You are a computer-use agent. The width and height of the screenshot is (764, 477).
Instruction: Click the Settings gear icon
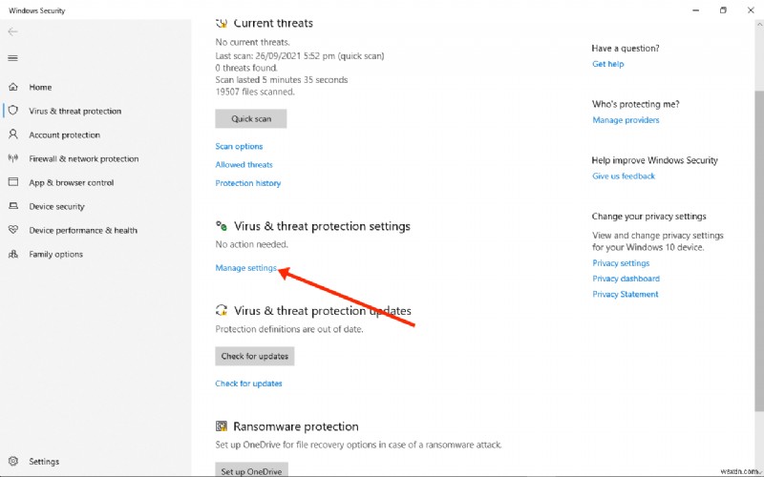coord(13,461)
